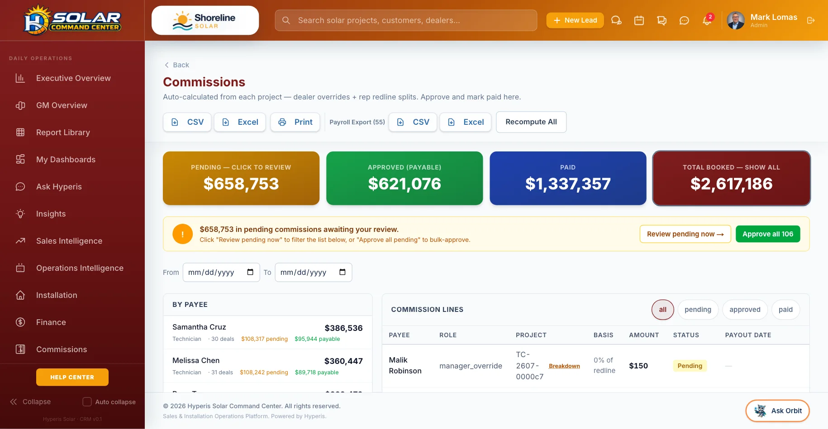Click the chat search icon after New Lead
828x429 pixels.
pyautogui.click(x=616, y=20)
